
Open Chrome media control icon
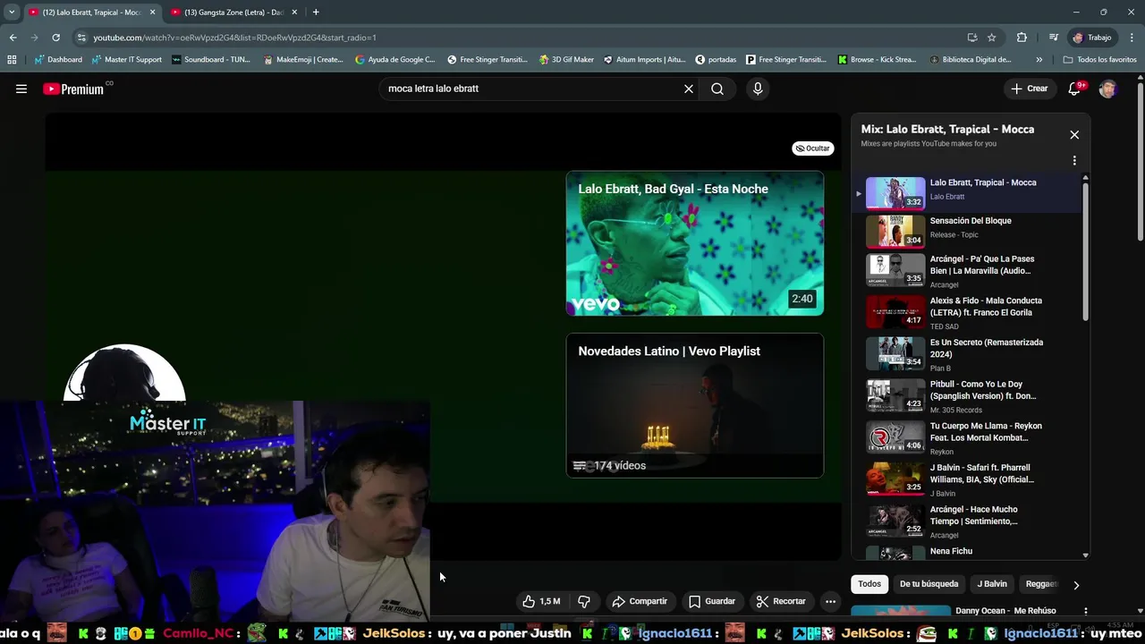click(1054, 38)
